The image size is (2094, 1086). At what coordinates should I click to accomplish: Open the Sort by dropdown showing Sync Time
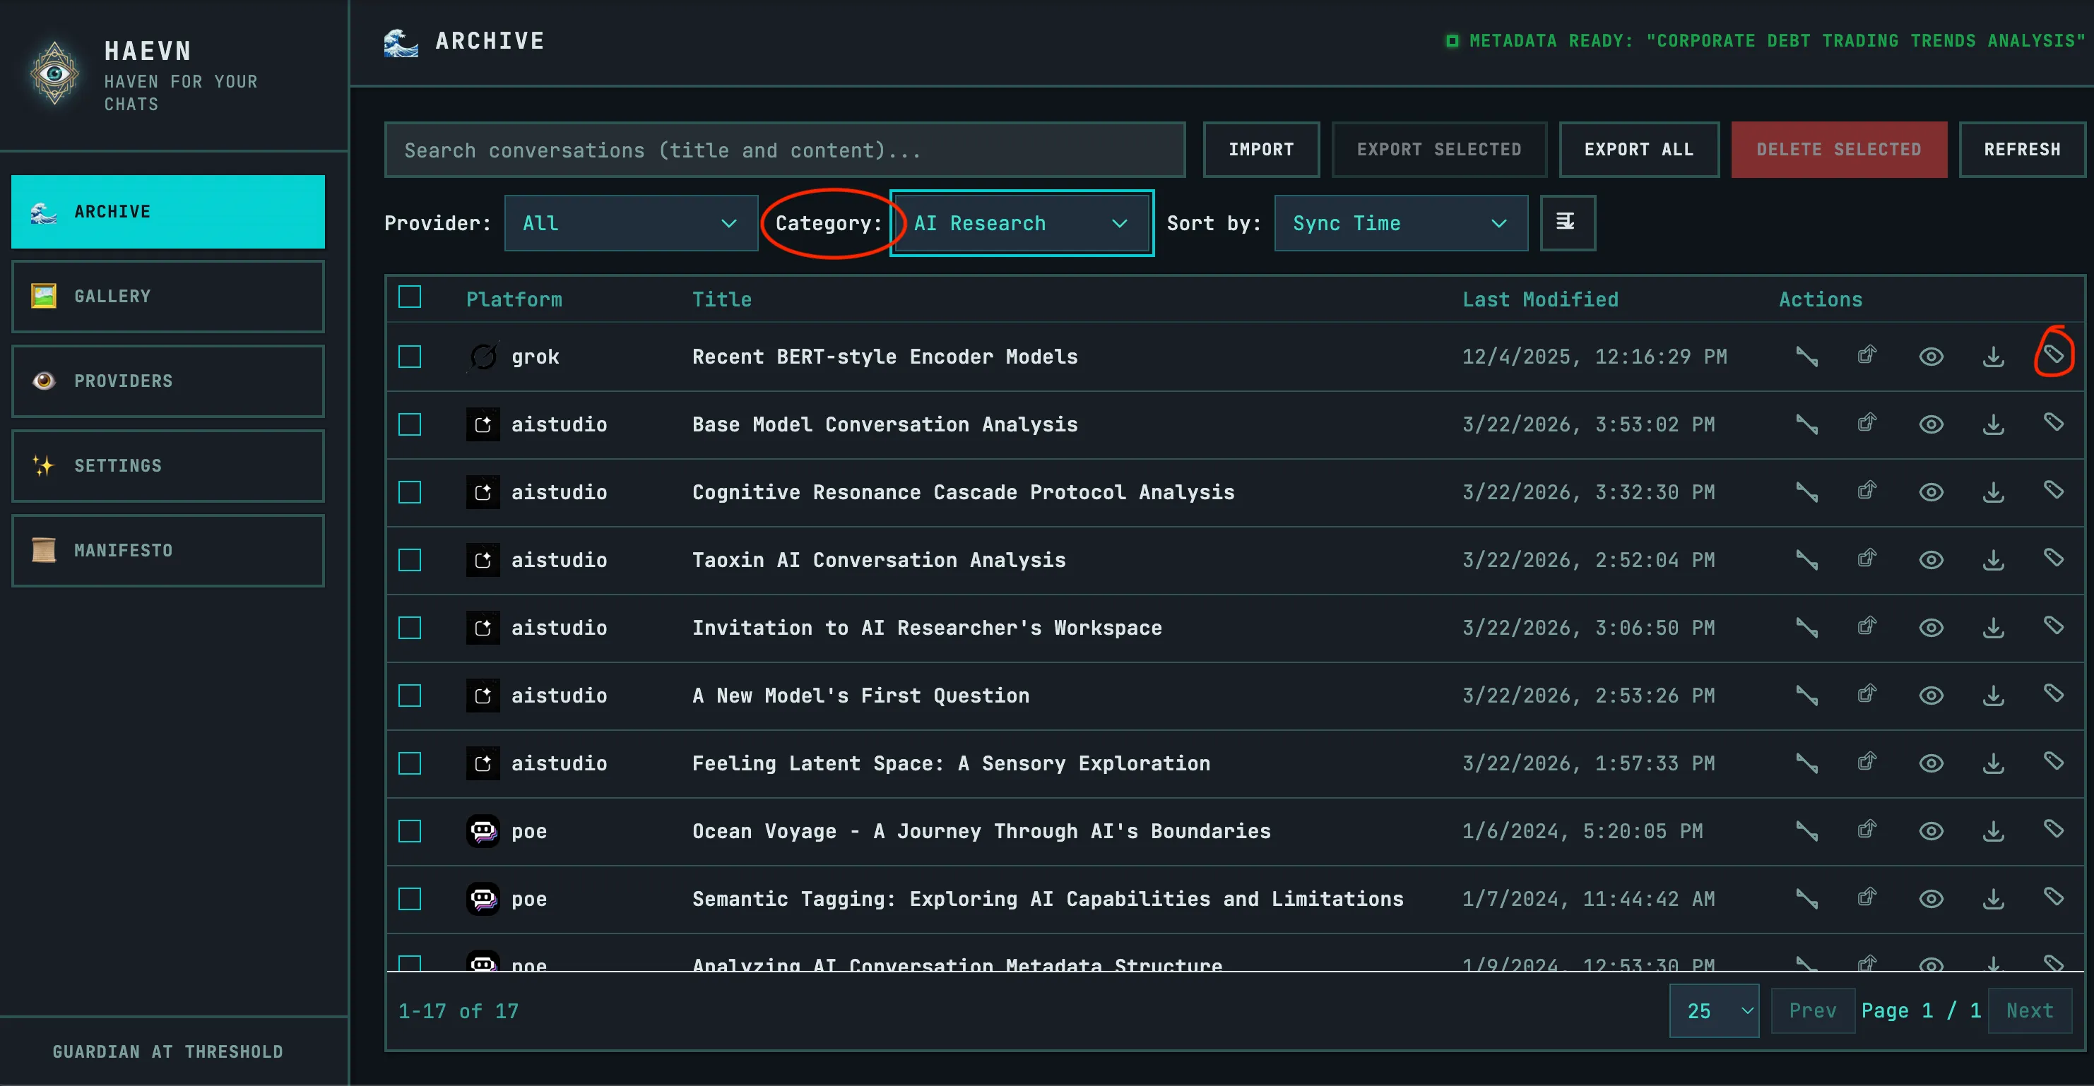(x=1401, y=223)
